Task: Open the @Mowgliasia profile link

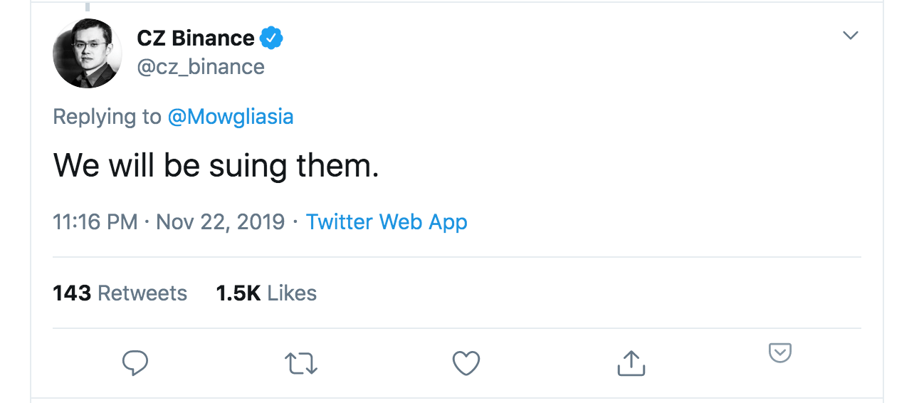Action: click(x=231, y=117)
